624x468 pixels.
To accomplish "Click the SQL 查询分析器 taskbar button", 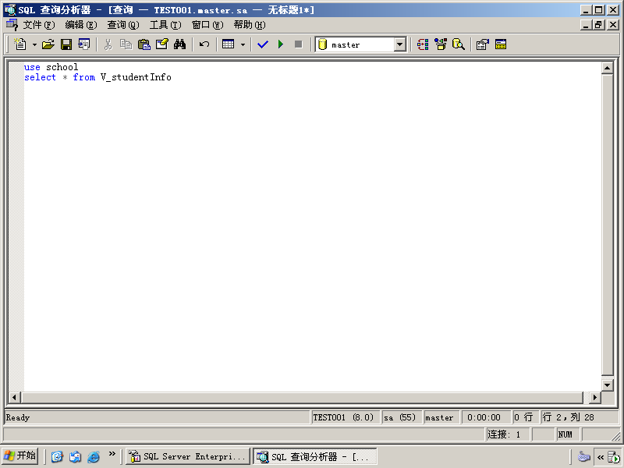I will 315,456.
